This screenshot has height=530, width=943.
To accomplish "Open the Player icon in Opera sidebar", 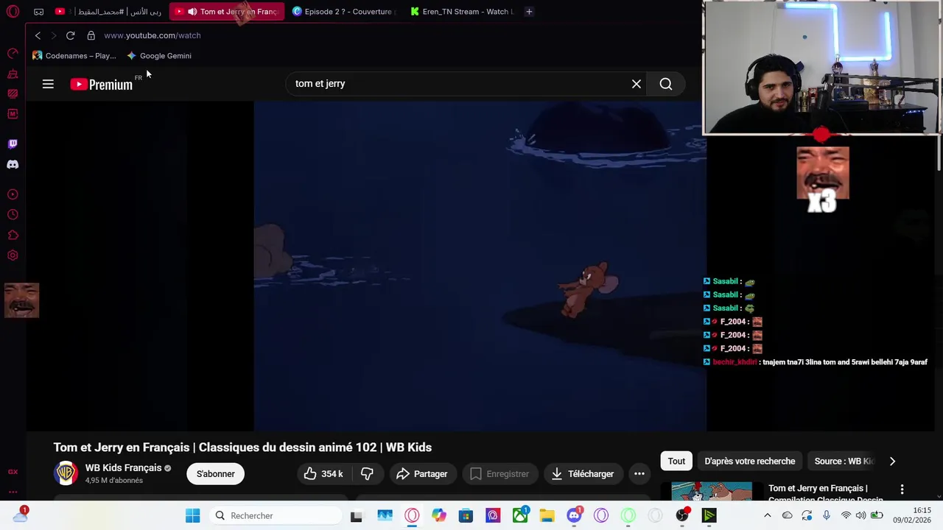I will tap(13, 194).
